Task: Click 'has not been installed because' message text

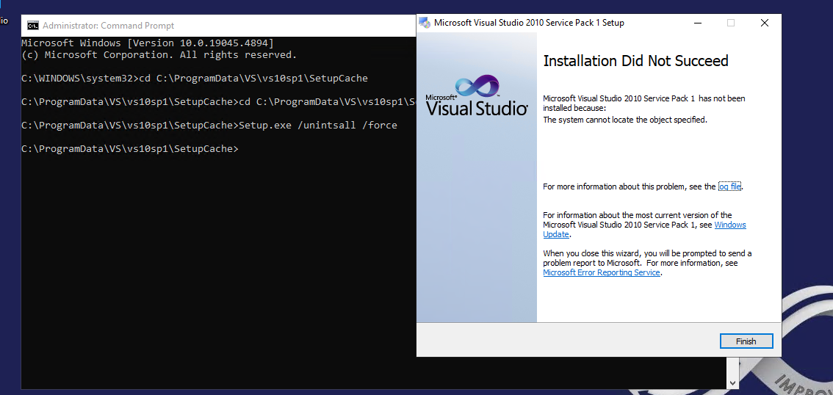Action: tap(644, 103)
